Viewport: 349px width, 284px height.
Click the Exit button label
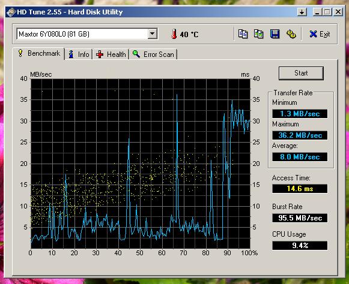324,34
